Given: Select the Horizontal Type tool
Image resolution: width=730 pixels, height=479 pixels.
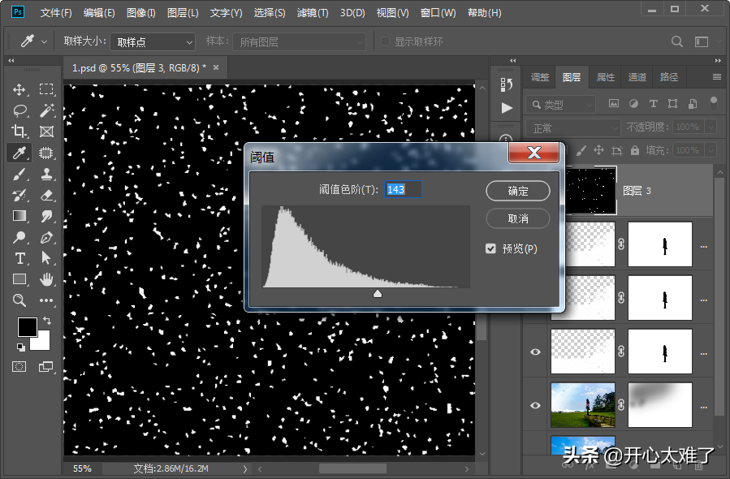Looking at the screenshot, I should tap(19, 258).
